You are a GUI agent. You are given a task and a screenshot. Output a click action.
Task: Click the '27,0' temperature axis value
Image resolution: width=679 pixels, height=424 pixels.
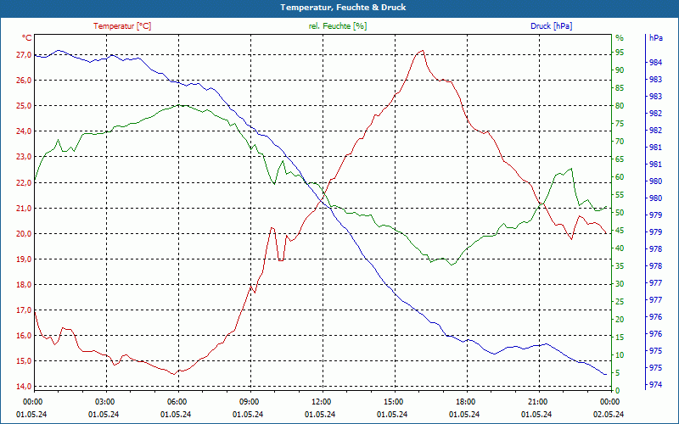pos(25,55)
